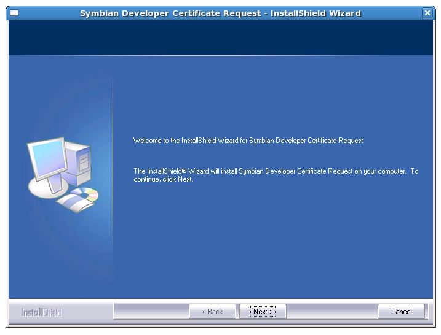
Task: Click the InstallShield logo at bottom left
Action: [41, 312]
